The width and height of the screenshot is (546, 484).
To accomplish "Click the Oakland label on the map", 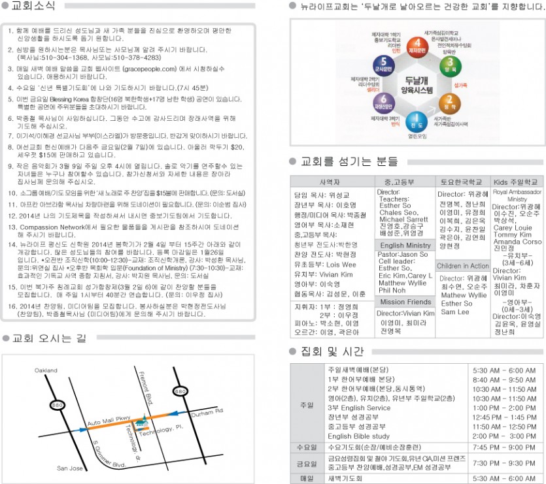I will (x=46, y=370).
